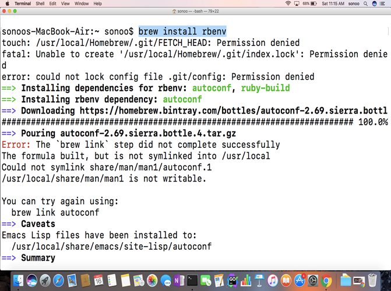
Task: Click the red 'Error:' label
Action: (x=16, y=144)
